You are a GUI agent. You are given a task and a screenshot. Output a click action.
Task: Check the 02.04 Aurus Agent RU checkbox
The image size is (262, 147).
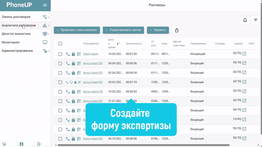coord(60,73)
